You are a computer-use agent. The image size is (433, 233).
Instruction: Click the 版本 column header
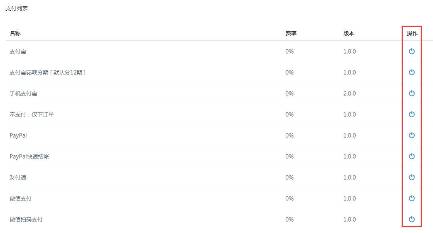349,33
